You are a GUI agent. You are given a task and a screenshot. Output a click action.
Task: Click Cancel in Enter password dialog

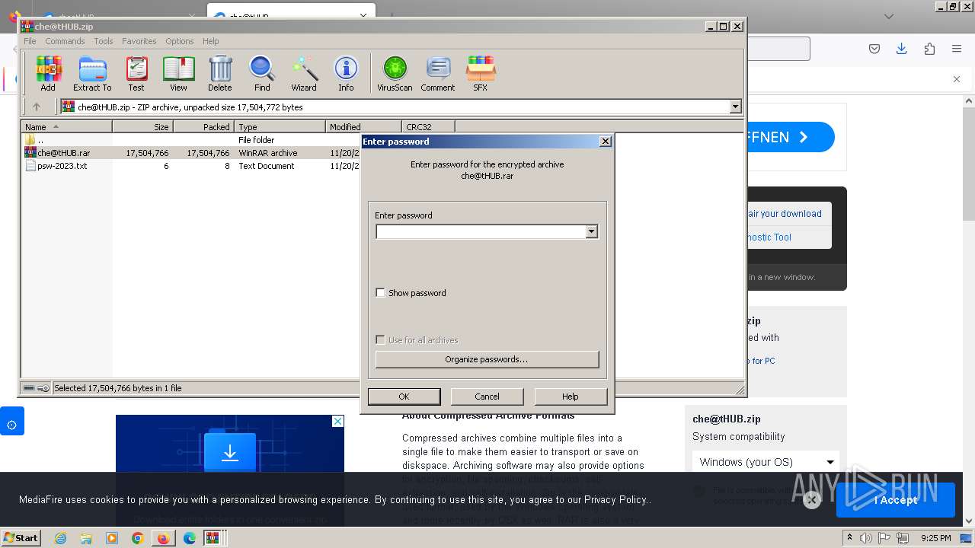coord(487,397)
